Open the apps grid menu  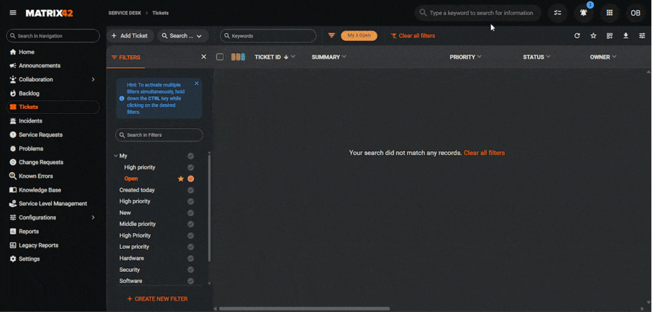pyautogui.click(x=609, y=13)
